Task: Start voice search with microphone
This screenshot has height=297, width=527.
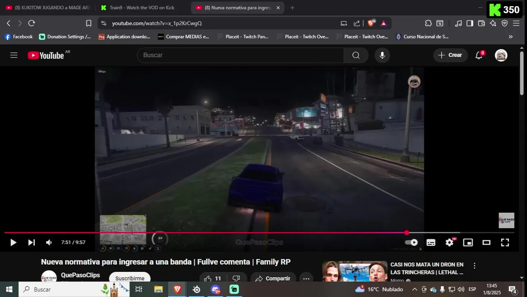Action: point(382,55)
